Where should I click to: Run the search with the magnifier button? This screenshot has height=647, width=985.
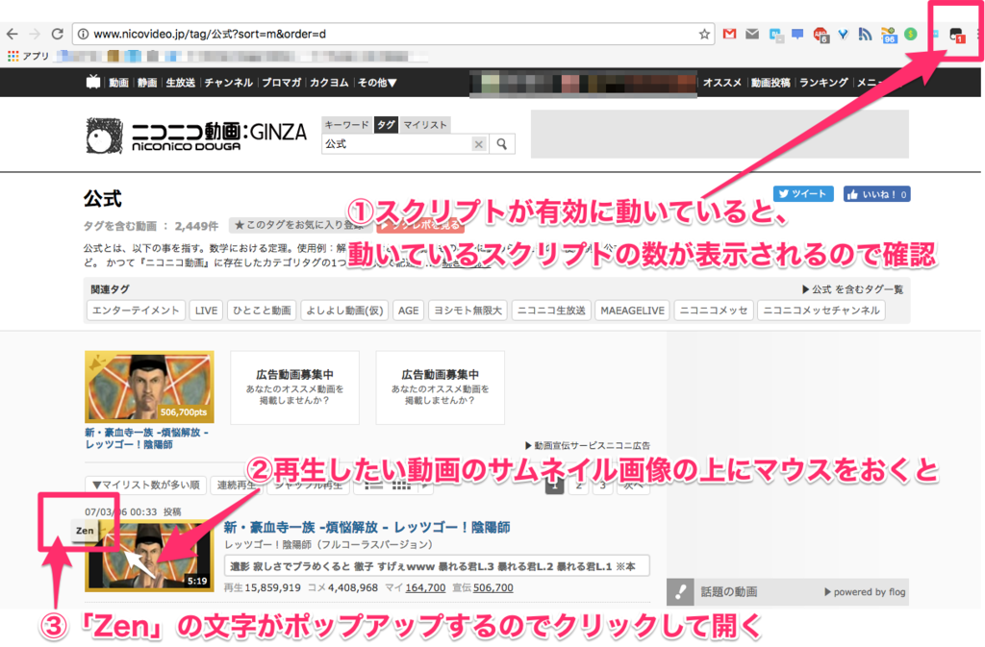tap(502, 143)
